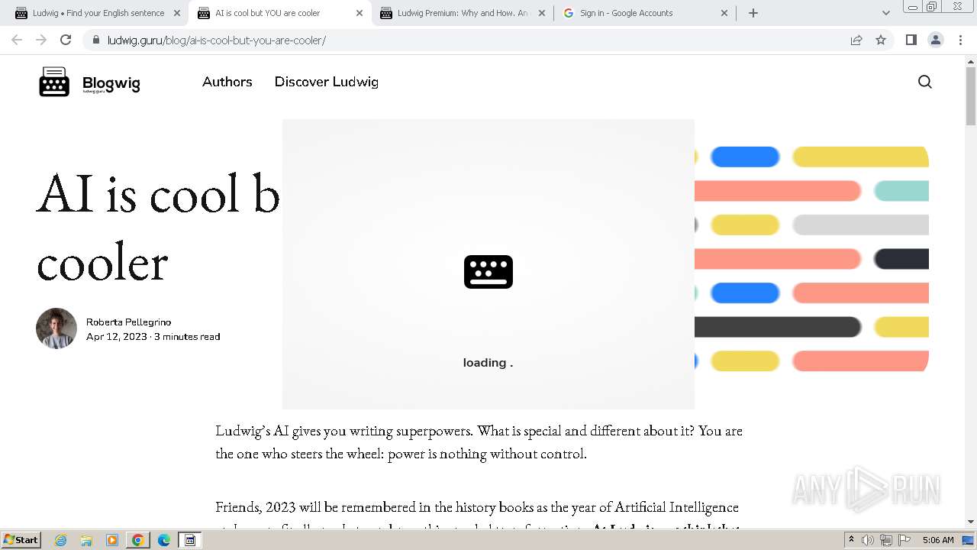977x550 pixels.
Task: Click the scrollbar down arrow
Action: tap(971, 522)
